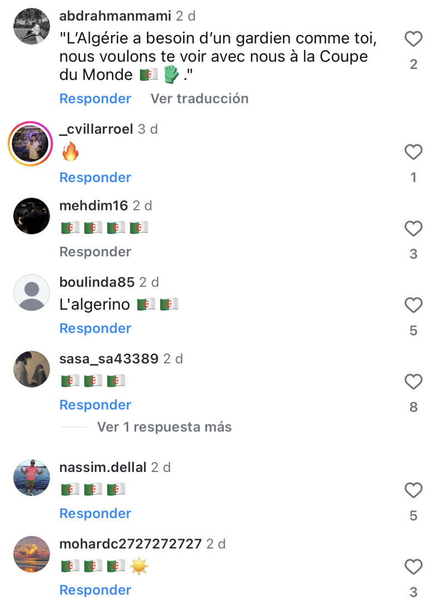Open the mohardc2727272727 username
Viewport: 446px width, 603px height.
tap(130, 544)
